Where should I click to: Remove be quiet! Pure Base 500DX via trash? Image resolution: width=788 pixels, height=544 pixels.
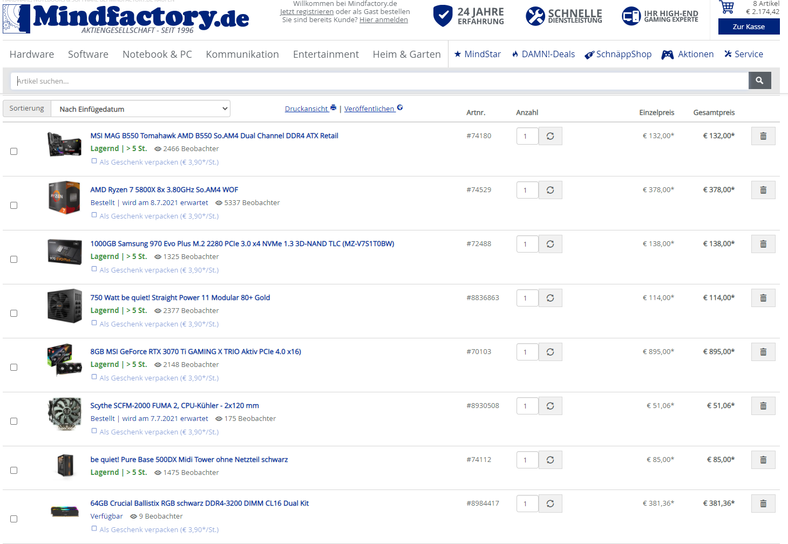[x=763, y=460]
